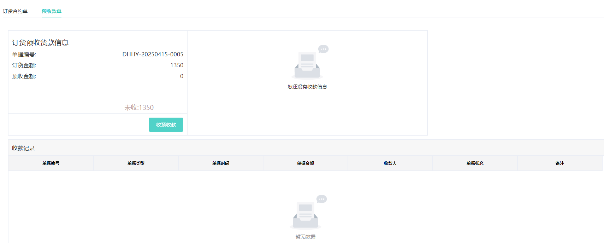Switch to the 订货合约单 tab

(x=15, y=11)
